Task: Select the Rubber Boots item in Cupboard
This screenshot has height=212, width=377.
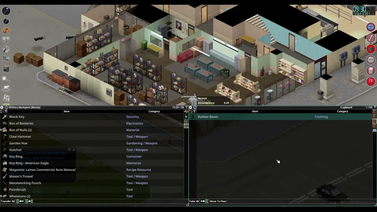Action: click(280, 117)
